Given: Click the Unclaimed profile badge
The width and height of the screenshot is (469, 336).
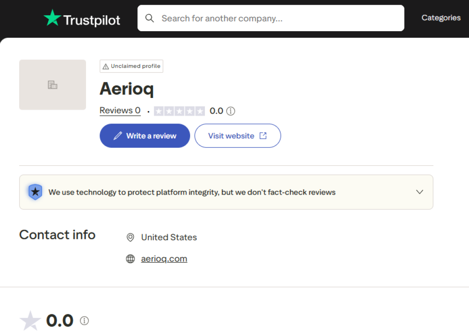Looking at the screenshot, I should point(131,66).
